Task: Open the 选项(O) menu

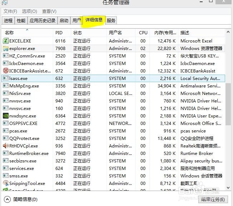Action: coord(29,11)
